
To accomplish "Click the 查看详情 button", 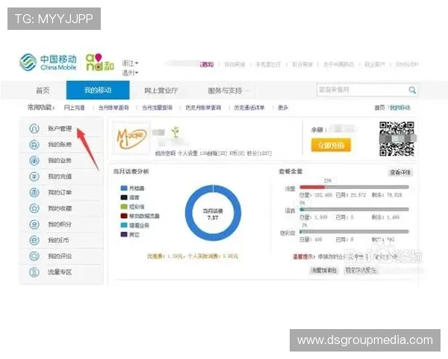I will (400, 172).
